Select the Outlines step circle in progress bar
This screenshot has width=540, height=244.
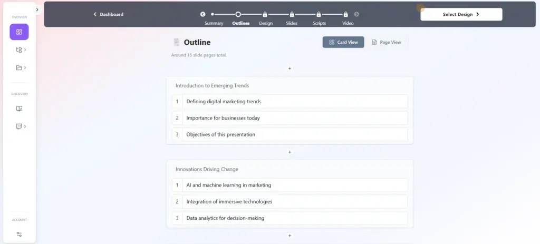pyautogui.click(x=238, y=15)
